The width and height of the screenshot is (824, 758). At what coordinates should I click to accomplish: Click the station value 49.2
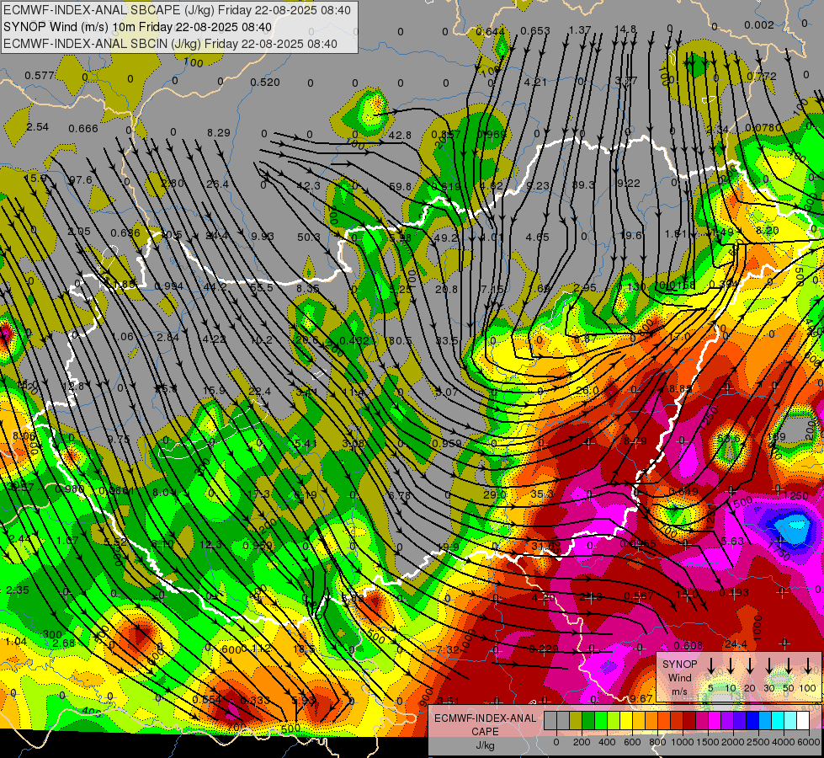tap(445, 238)
